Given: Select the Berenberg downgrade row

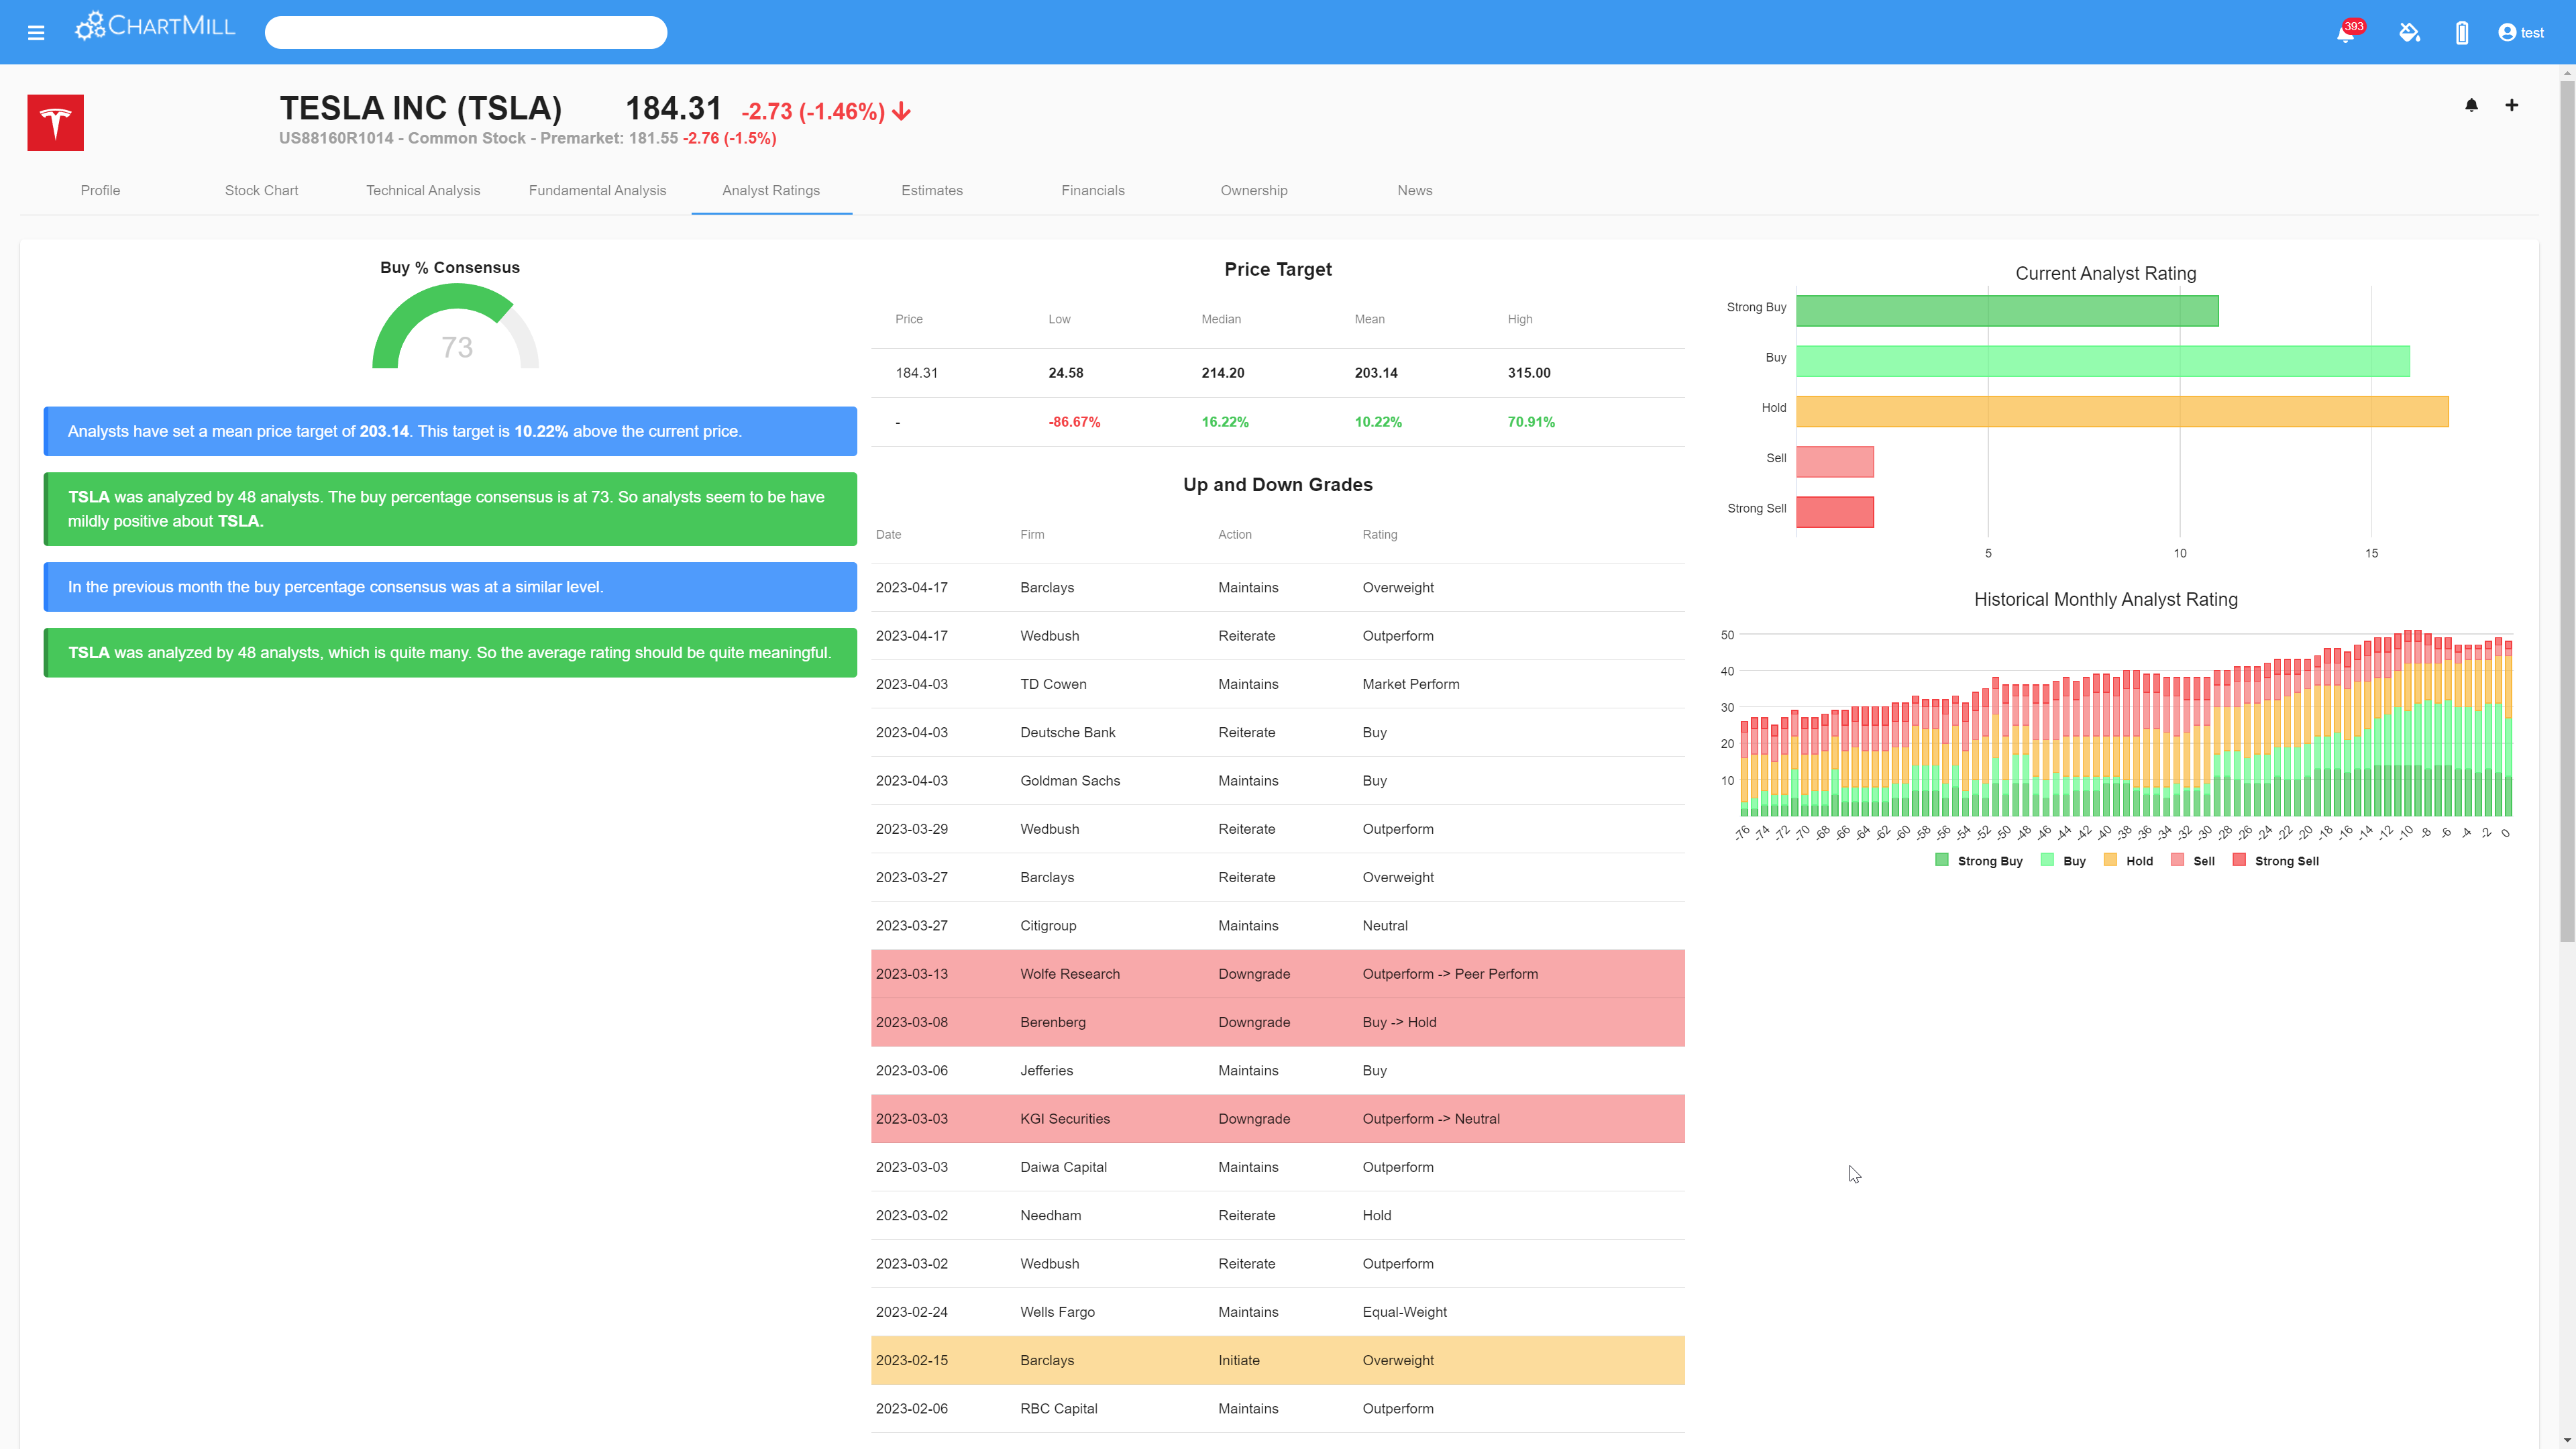Looking at the screenshot, I should [x=1278, y=1022].
